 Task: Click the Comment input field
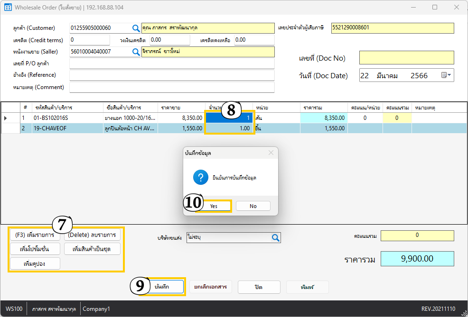pos(172,87)
